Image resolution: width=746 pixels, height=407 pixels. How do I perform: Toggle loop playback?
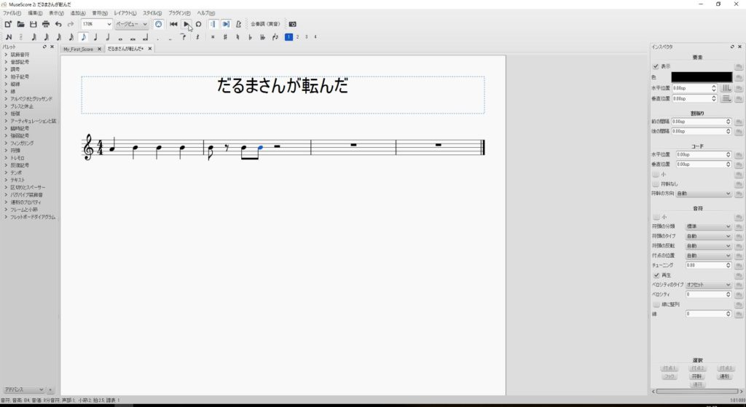[x=198, y=24]
